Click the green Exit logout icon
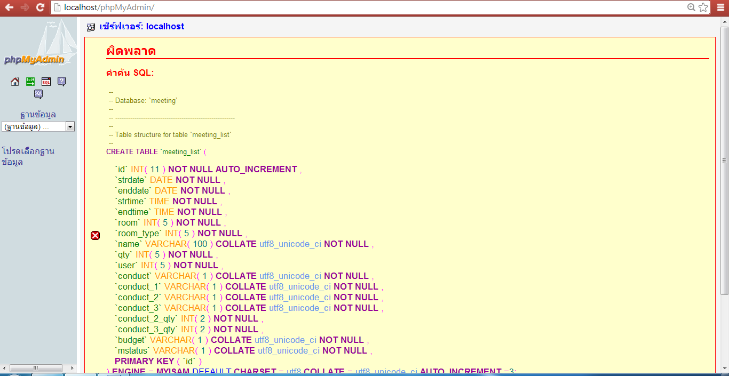 click(x=30, y=82)
